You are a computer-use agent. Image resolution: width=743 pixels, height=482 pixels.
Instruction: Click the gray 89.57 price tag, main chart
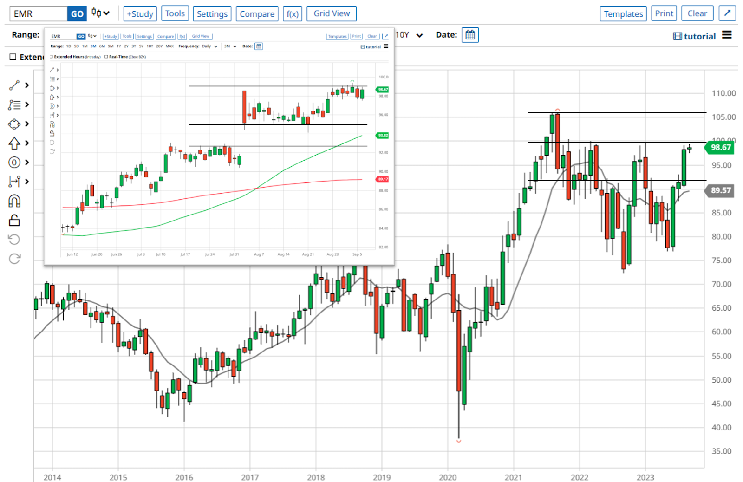719,190
